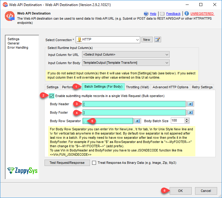
Task: Click into the Body Header text field
Action: [x=134, y=104]
